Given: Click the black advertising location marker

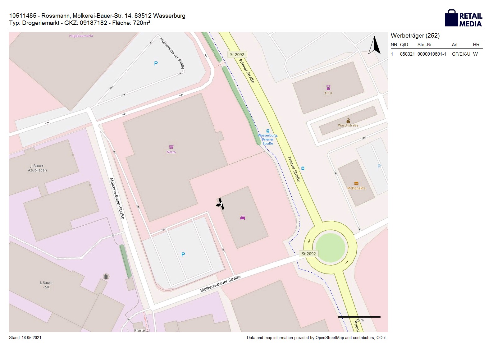Looking at the screenshot, I should pyautogui.click(x=220, y=204).
